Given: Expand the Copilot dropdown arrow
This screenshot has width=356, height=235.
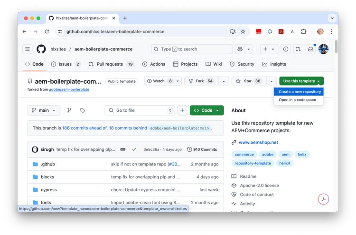Looking at the screenshot, I should [x=249, y=49].
